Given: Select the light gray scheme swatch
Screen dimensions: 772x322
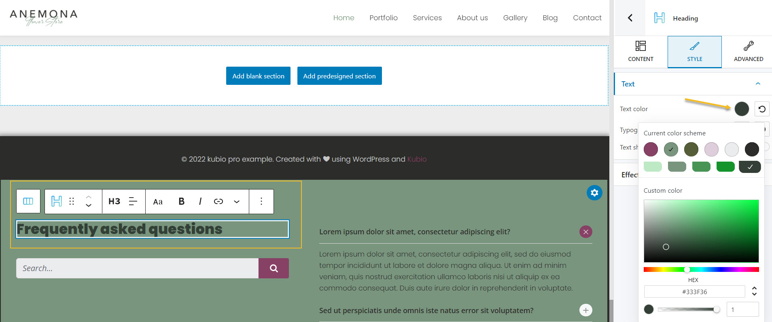Looking at the screenshot, I should (732, 149).
